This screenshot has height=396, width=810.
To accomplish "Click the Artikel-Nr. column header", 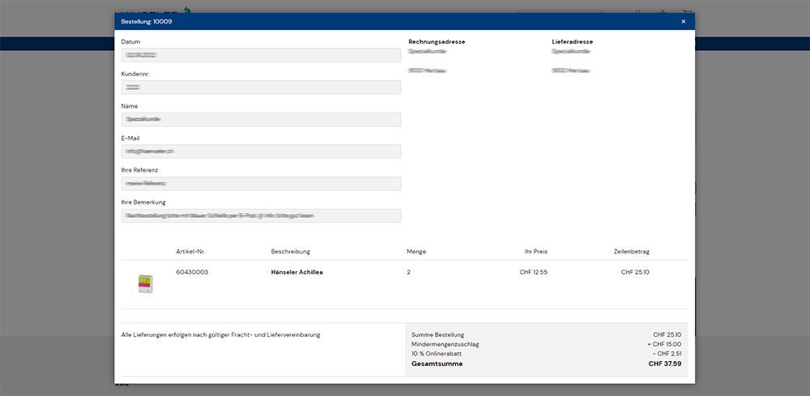I will coord(190,252).
